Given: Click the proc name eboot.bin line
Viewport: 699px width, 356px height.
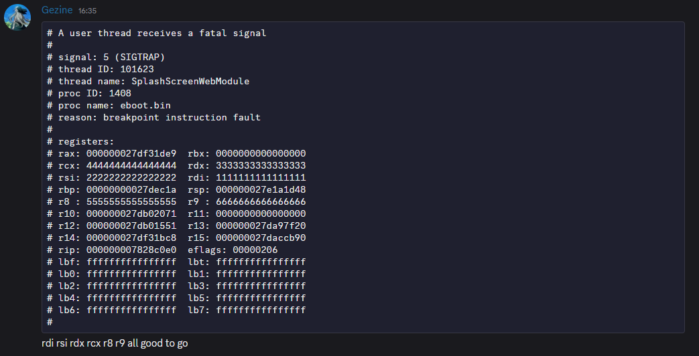Looking at the screenshot, I should pyautogui.click(x=109, y=106).
